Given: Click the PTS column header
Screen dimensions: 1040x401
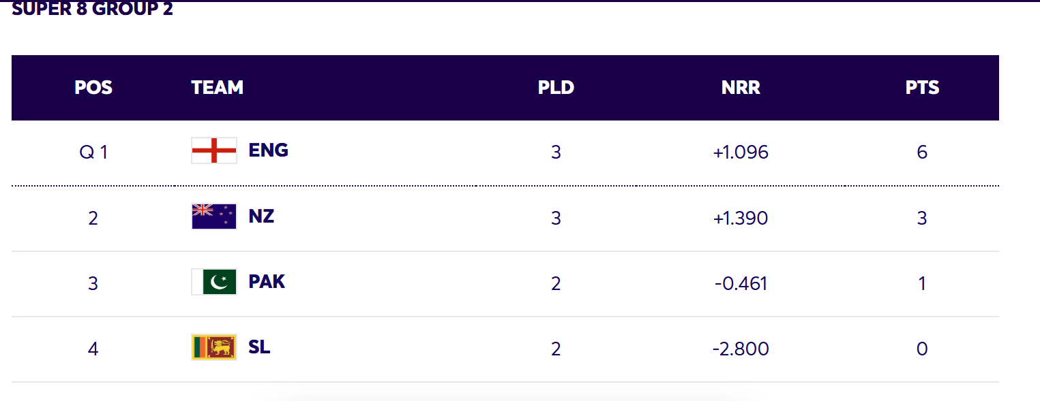Looking at the screenshot, I should [922, 88].
